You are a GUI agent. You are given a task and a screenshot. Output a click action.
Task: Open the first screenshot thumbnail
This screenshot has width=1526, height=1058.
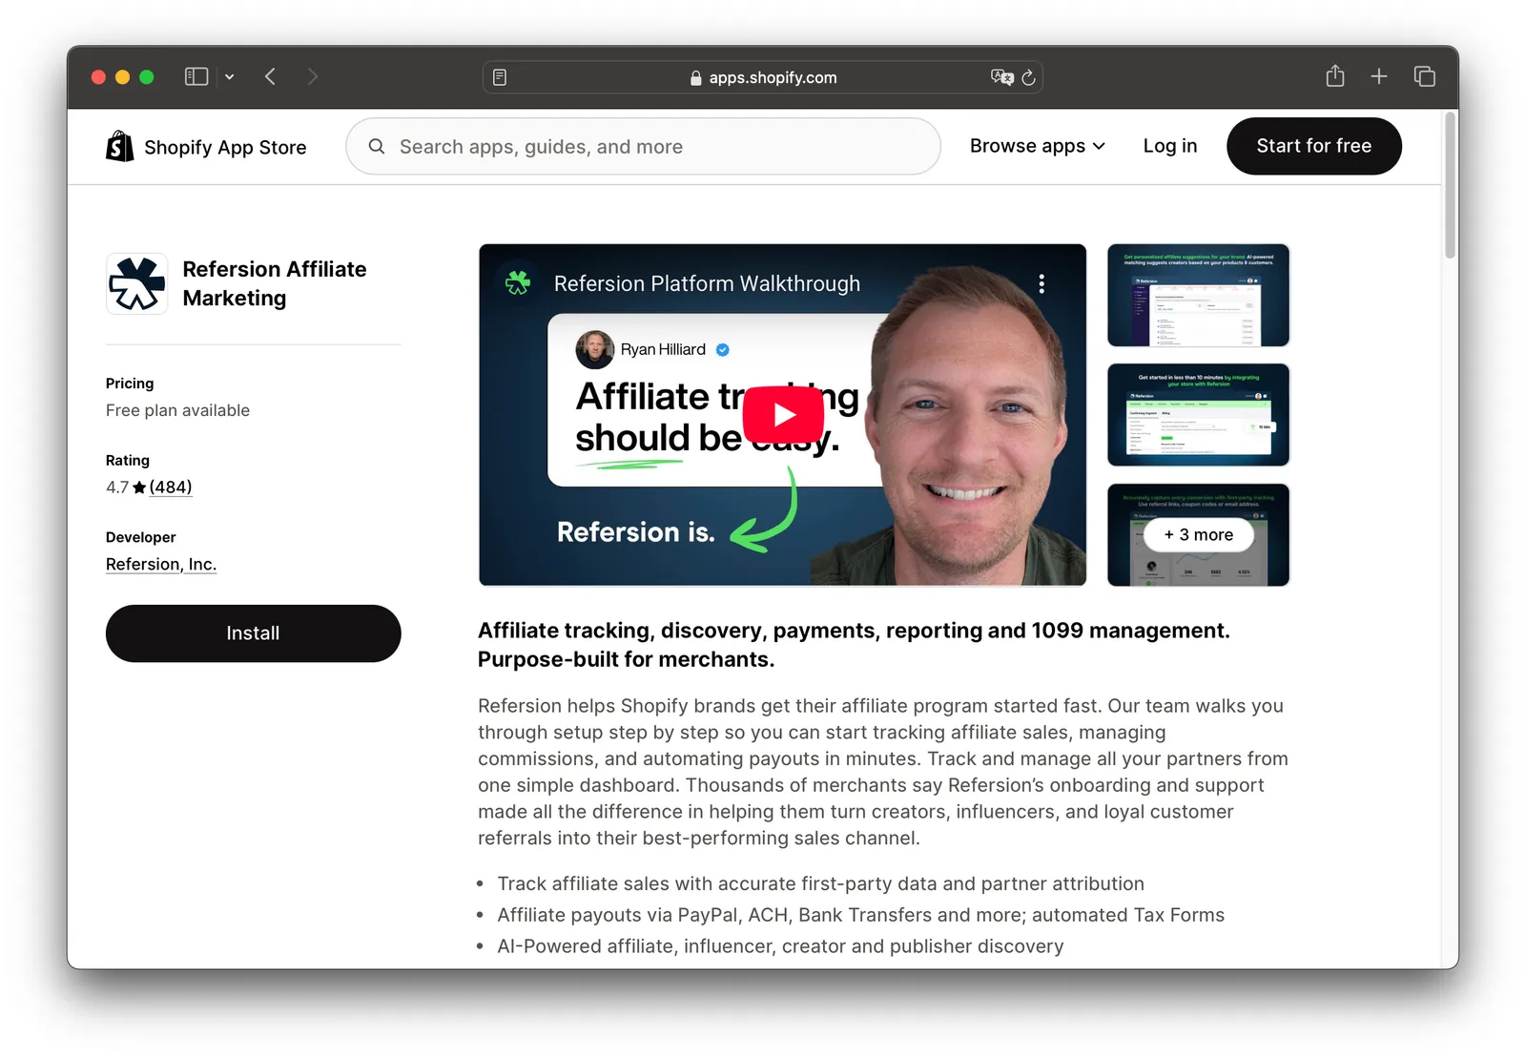(1199, 295)
